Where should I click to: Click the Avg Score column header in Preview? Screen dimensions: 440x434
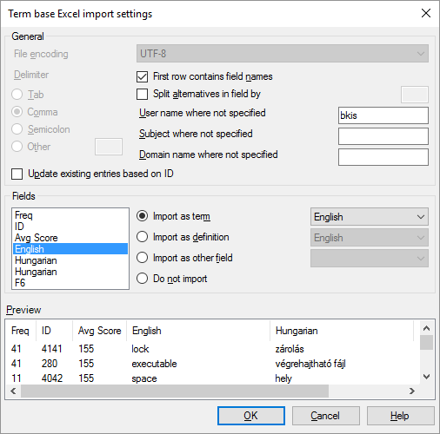coord(99,331)
